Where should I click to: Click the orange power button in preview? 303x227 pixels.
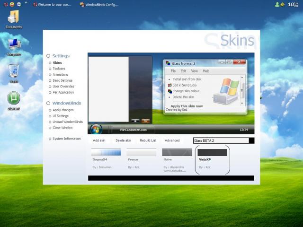(146, 121)
